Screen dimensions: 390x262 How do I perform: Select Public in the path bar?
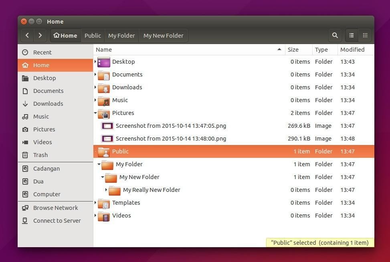(93, 35)
